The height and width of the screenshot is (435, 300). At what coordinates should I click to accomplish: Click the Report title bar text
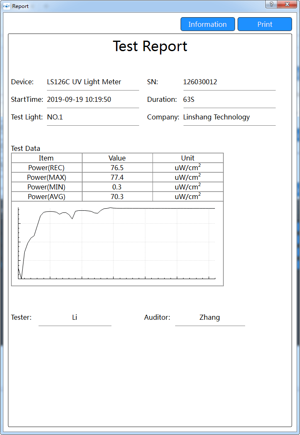pos(20,6)
